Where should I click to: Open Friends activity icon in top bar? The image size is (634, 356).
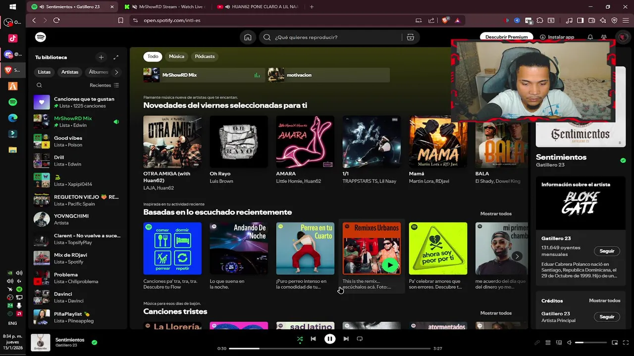click(604, 37)
